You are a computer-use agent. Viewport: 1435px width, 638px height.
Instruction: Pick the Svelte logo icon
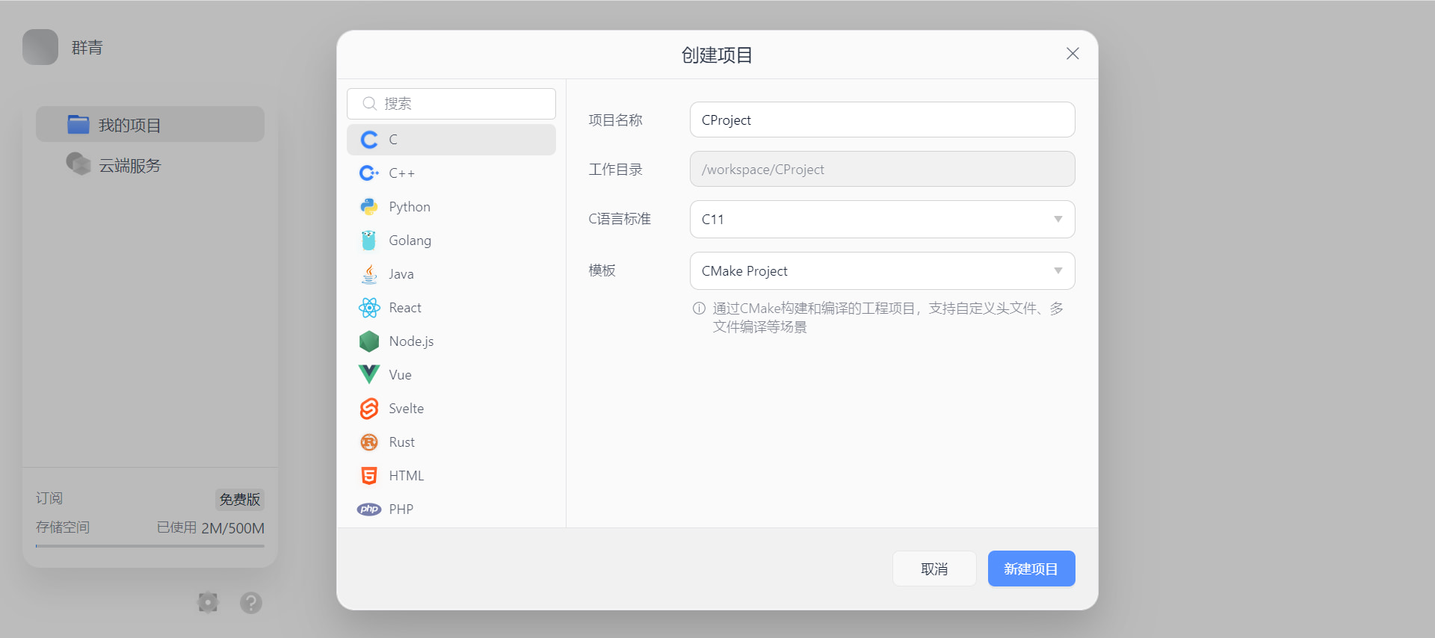(369, 409)
